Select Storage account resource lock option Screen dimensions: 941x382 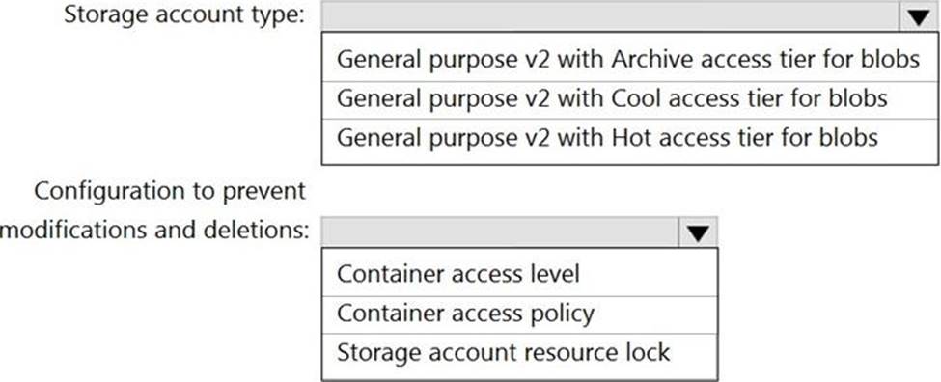pyautogui.click(x=519, y=352)
